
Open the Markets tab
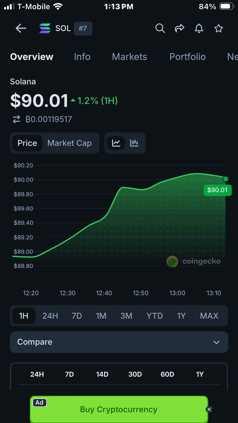tap(129, 57)
